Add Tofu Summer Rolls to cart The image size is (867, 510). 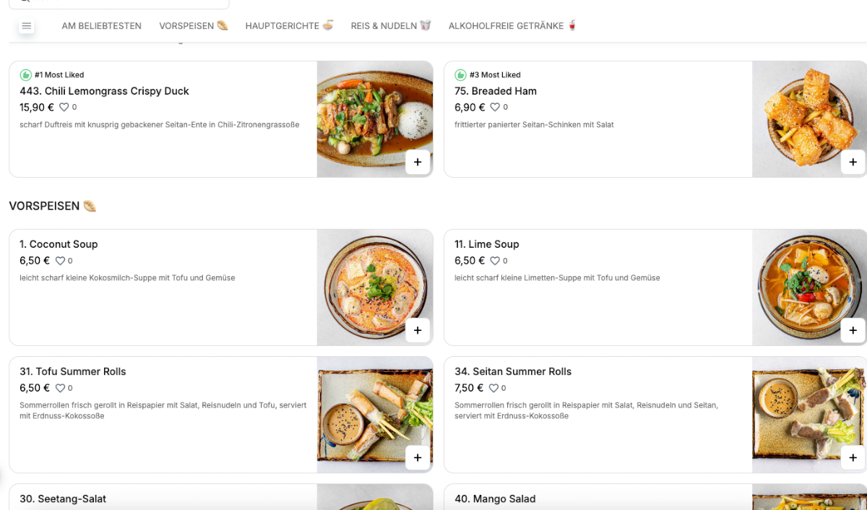(x=418, y=457)
